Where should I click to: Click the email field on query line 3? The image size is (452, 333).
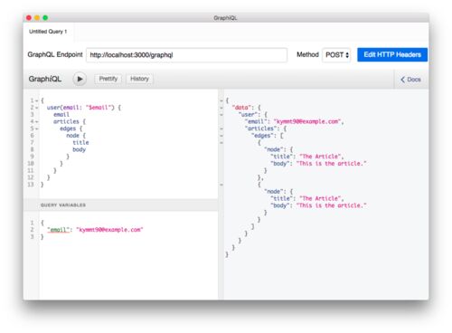click(x=61, y=115)
